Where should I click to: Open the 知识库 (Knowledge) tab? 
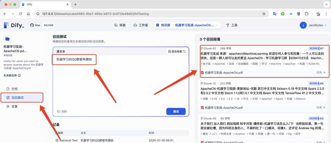[163, 25]
